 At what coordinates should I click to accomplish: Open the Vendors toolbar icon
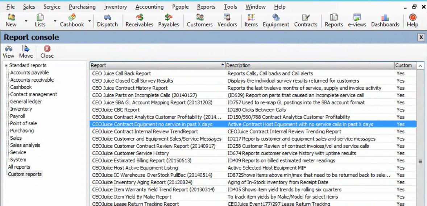227,20
